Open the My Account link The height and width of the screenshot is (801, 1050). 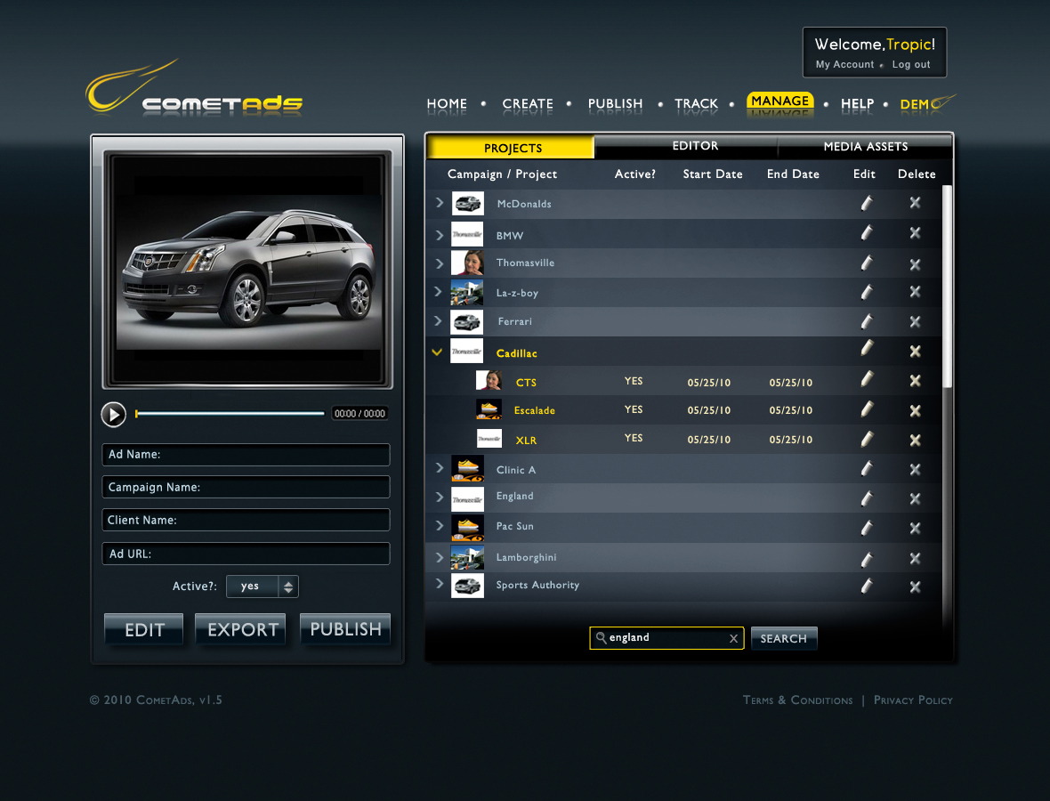(x=844, y=64)
